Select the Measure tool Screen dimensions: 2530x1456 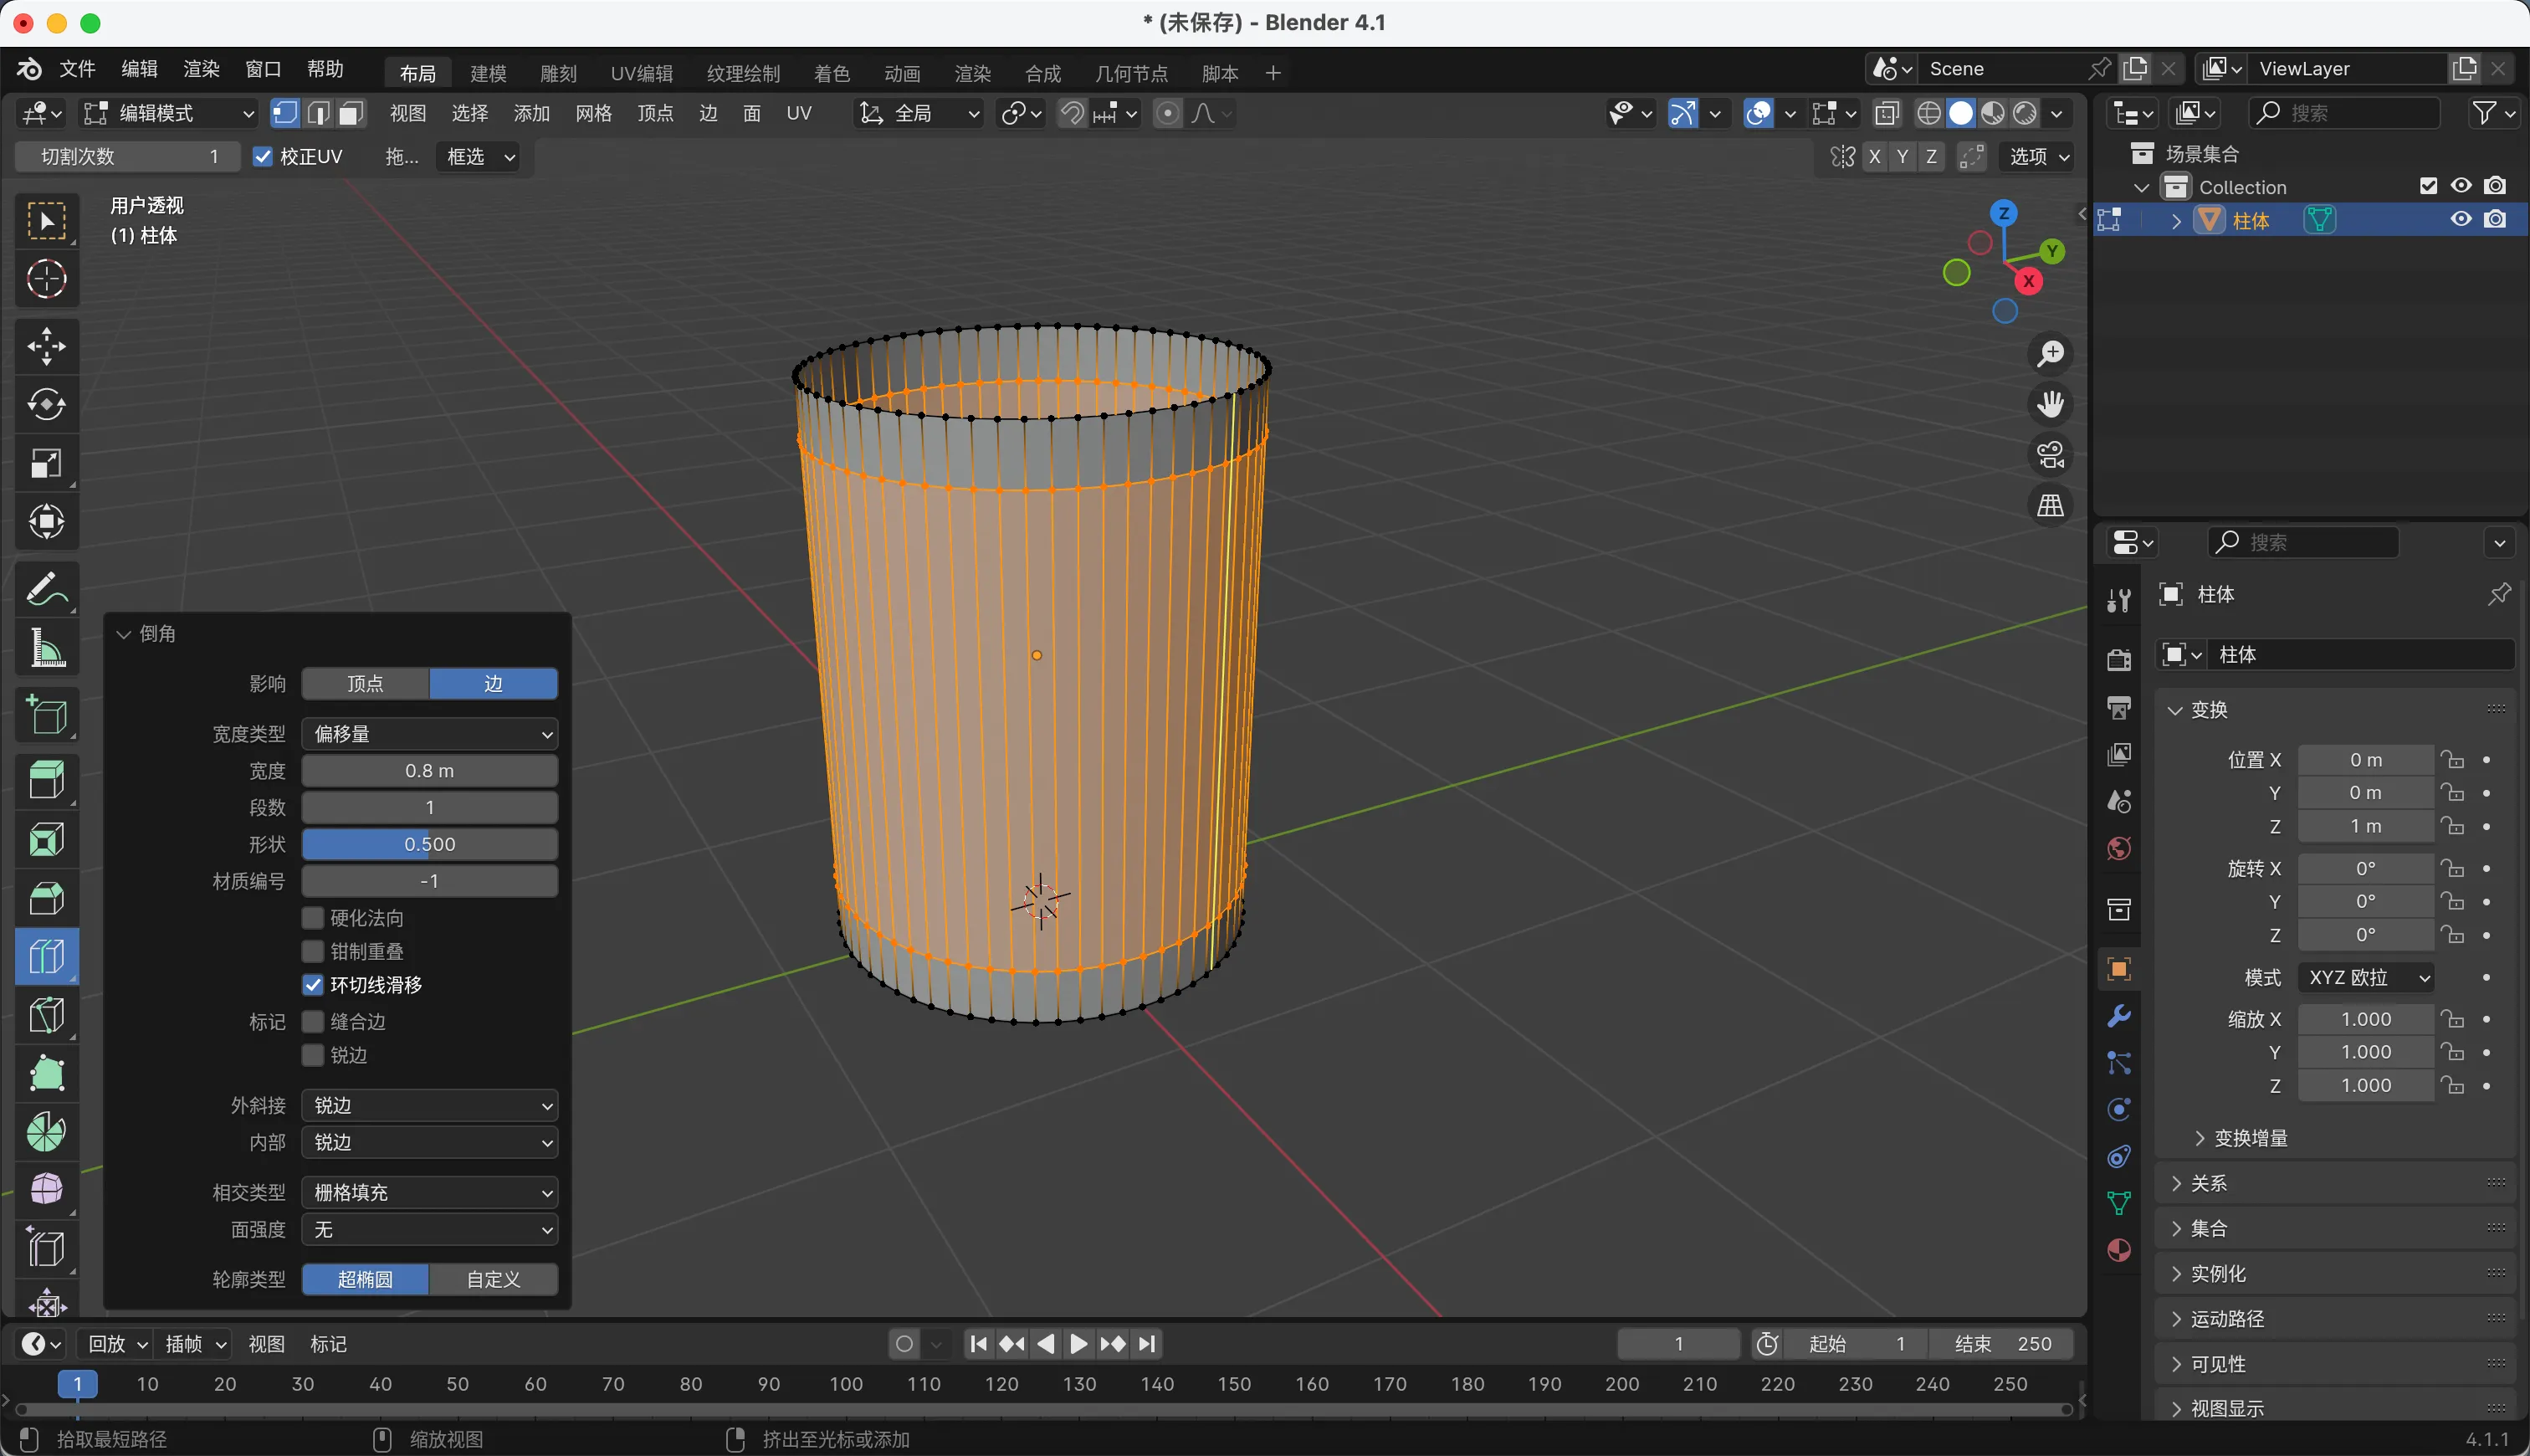tap(46, 648)
